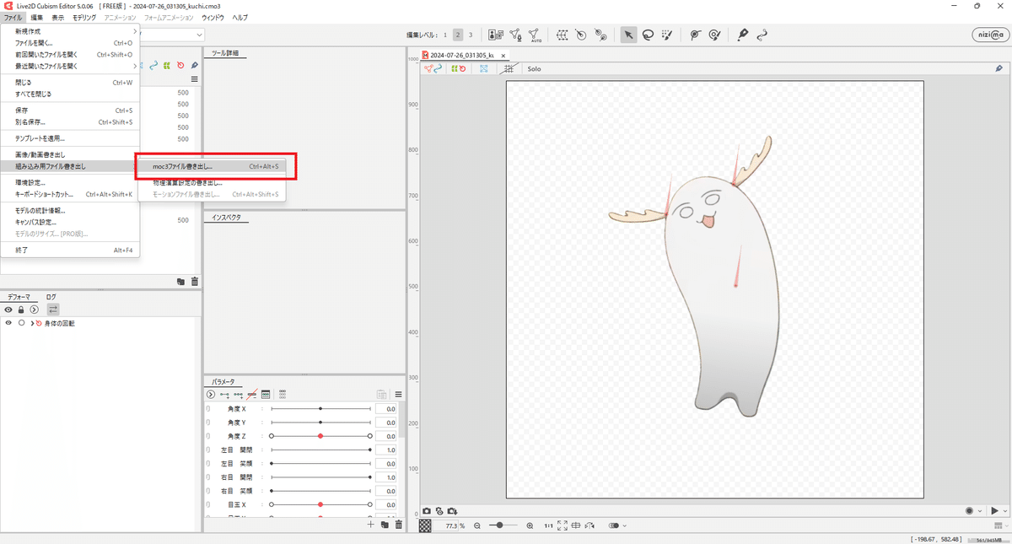Screen dimensions: 1012x544
Task: Click the 左目 開閉 value field
Action: 386,450
